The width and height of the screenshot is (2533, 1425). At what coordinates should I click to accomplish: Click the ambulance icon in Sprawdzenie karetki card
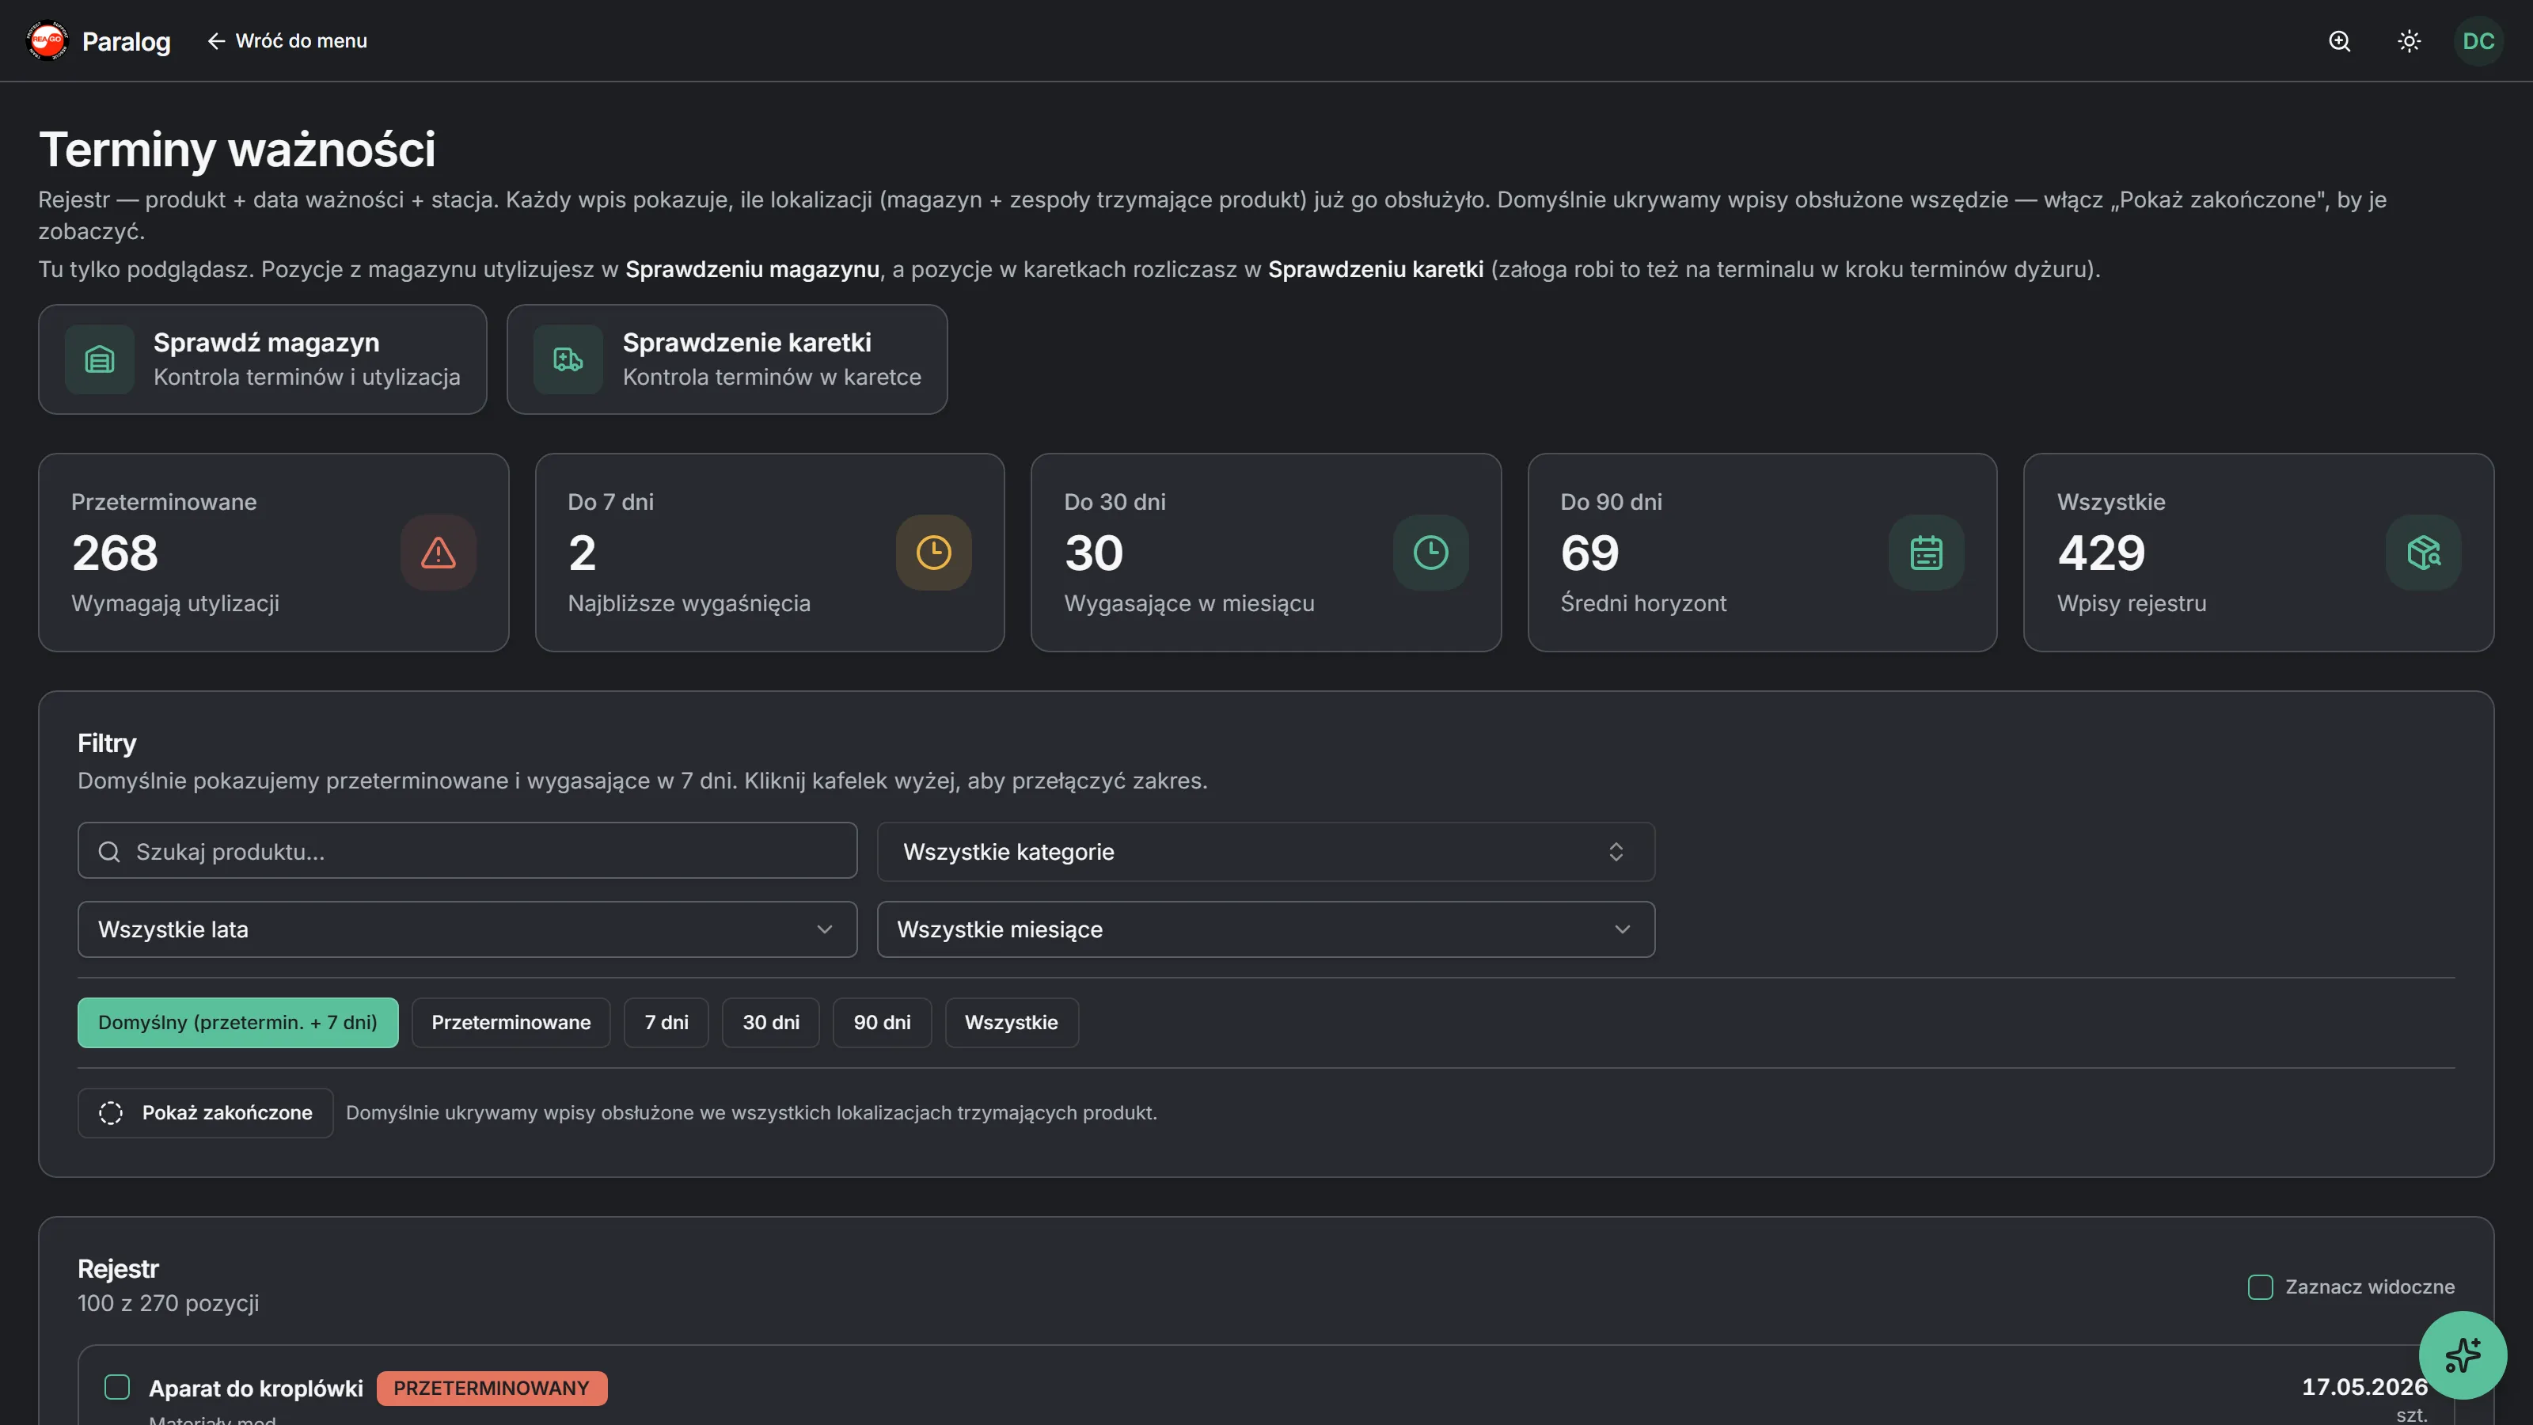pos(568,359)
